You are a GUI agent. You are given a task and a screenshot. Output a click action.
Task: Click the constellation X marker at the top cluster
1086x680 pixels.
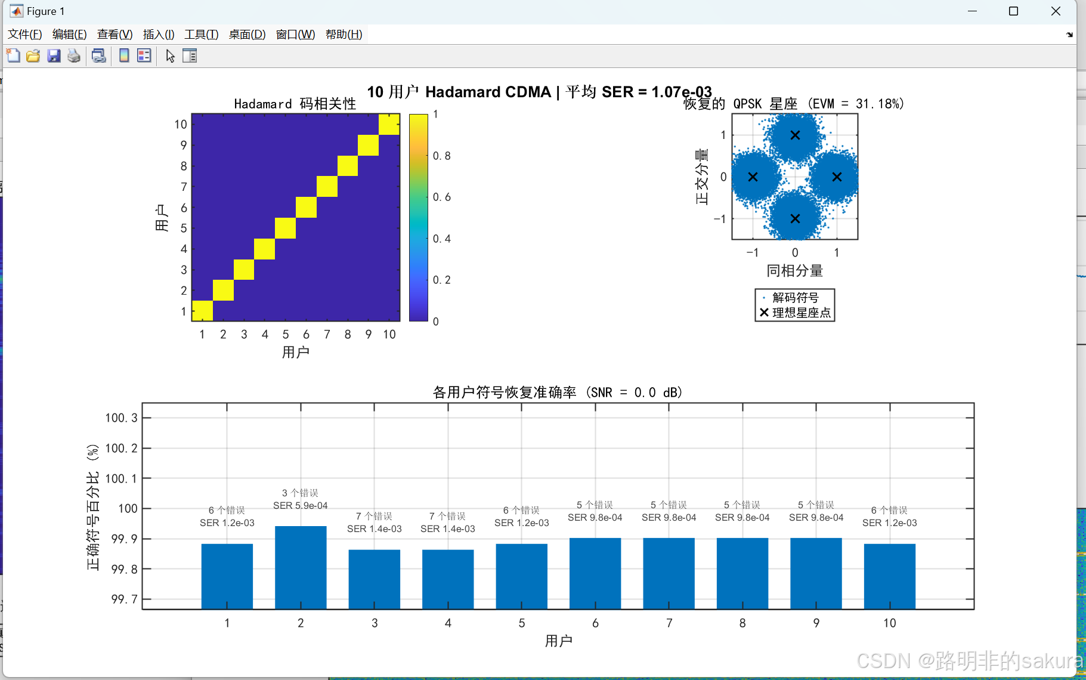pos(795,135)
